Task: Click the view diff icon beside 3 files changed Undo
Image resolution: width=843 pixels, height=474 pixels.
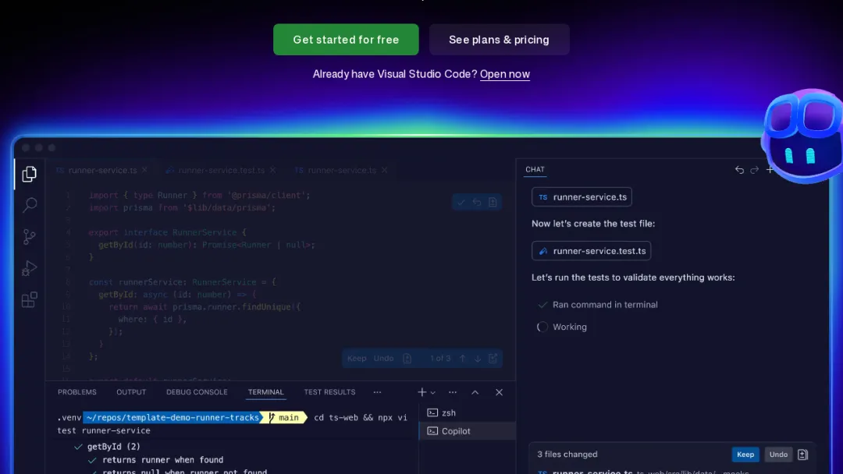Action: pos(802,455)
